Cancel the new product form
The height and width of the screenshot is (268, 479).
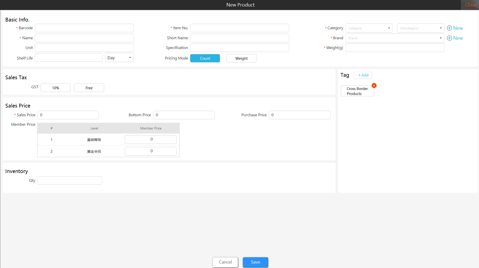(225, 262)
